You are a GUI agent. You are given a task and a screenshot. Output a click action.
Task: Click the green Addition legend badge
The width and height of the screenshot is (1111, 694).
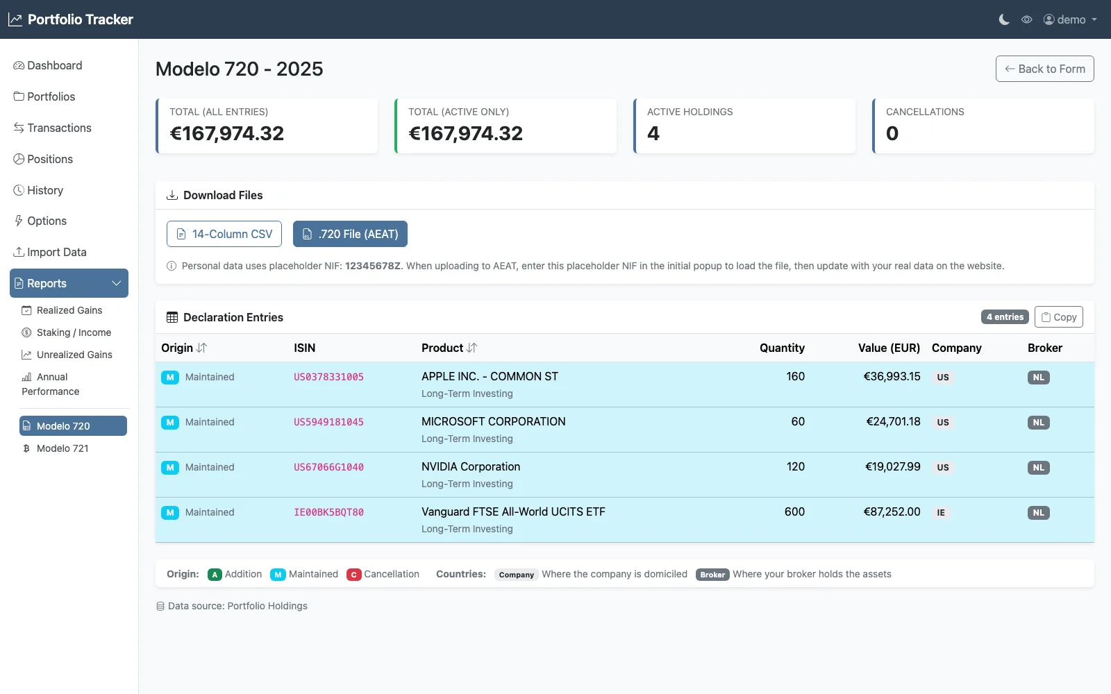(x=215, y=575)
